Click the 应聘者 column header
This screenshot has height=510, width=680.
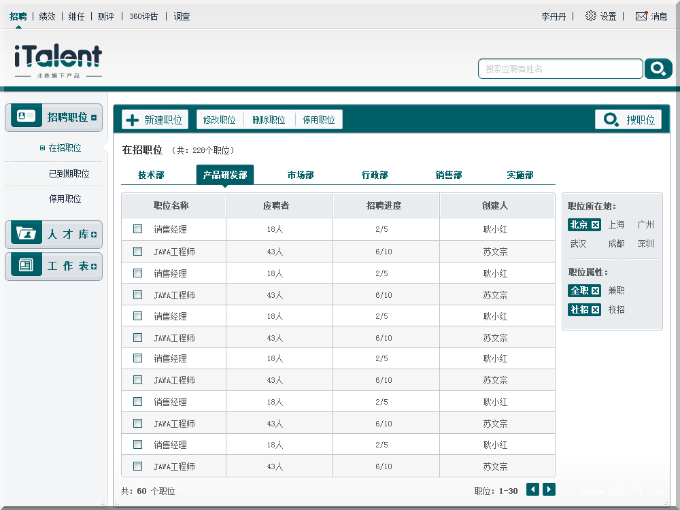pyautogui.click(x=279, y=205)
